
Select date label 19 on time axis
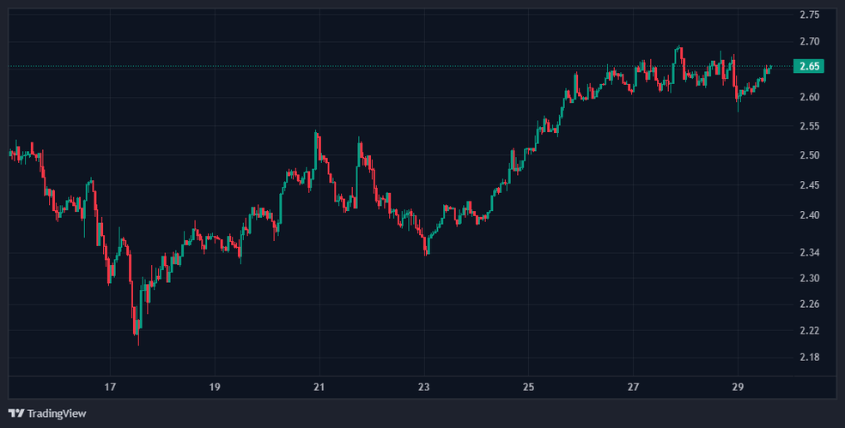click(x=215, y=387)
